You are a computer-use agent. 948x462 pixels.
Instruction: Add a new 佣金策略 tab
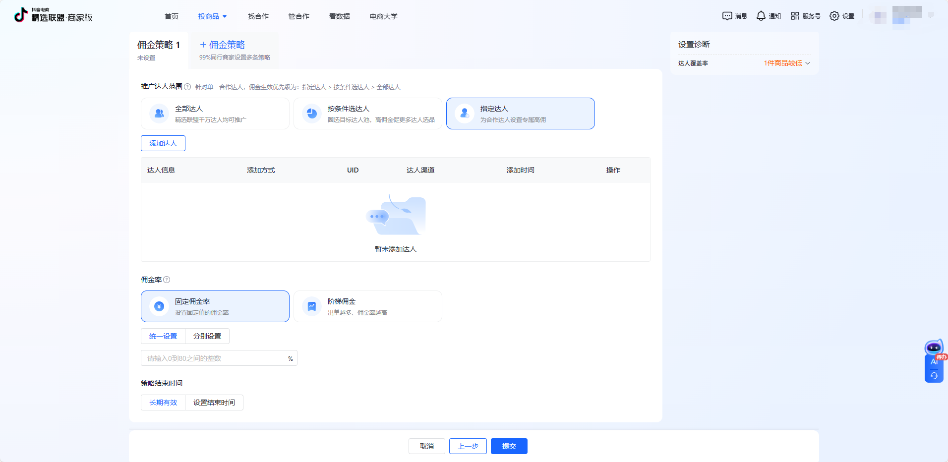tap(223, 45)
